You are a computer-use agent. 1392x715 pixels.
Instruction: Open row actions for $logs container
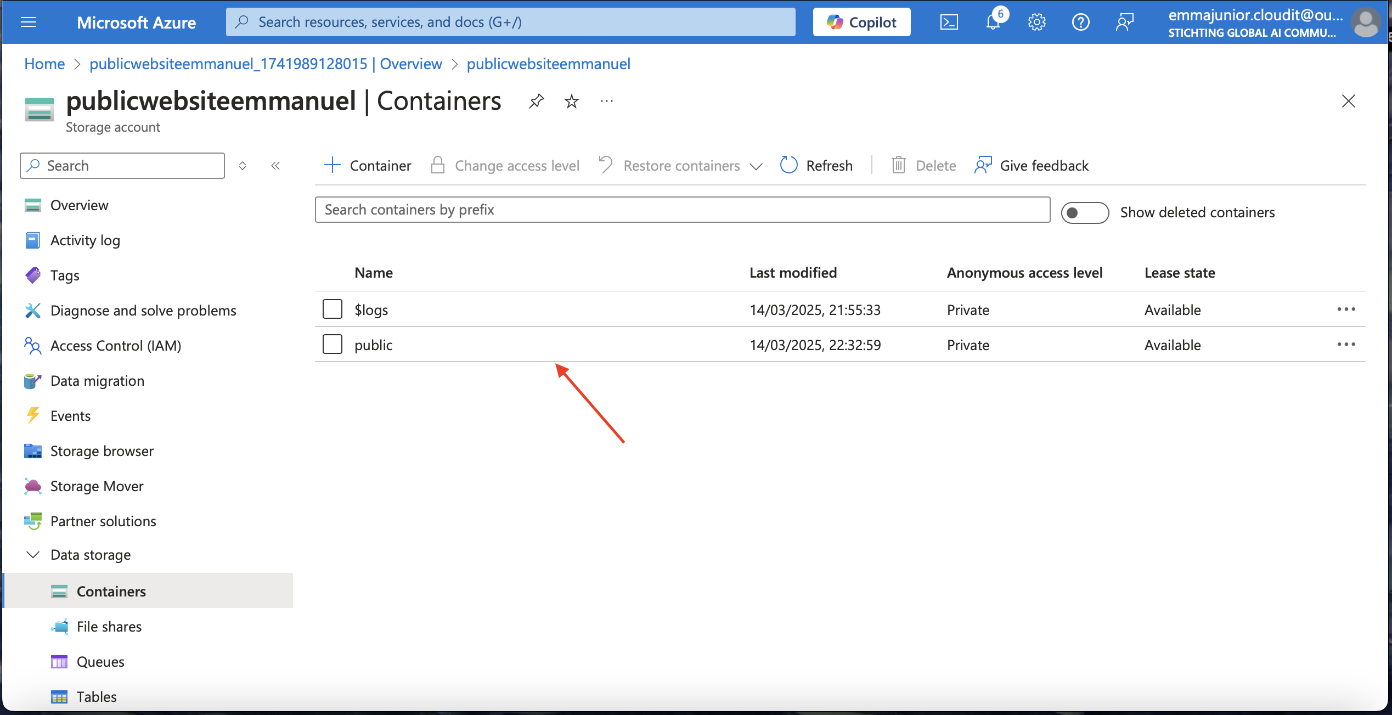tap(1346, 309)
